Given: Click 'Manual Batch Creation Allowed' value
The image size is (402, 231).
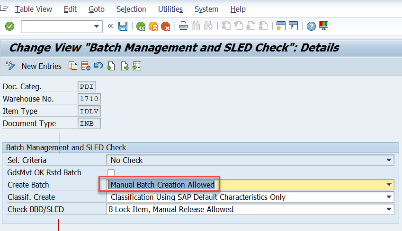Looking at the screenshot, I should [x=162, y=185].
